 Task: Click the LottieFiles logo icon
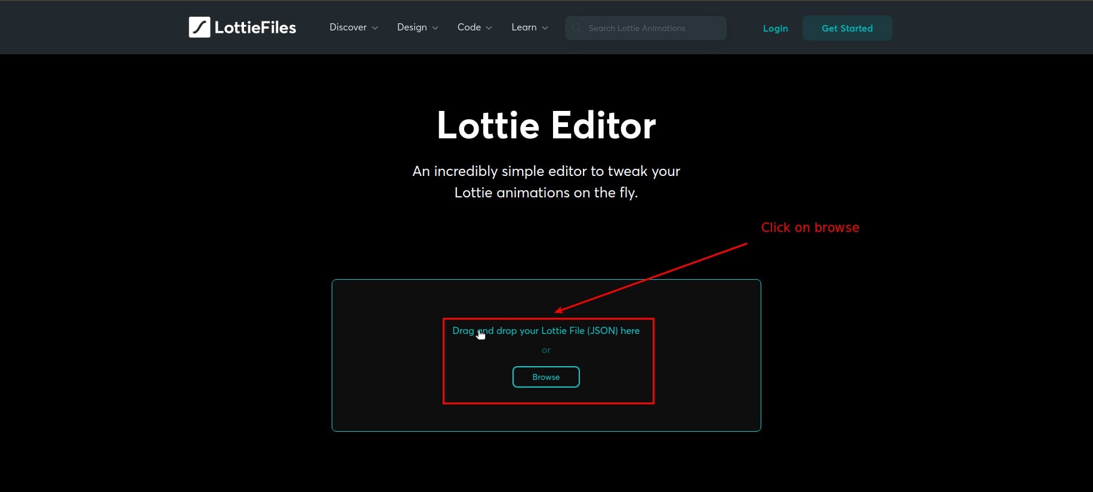pyautogui.click(x=199, y=27)
